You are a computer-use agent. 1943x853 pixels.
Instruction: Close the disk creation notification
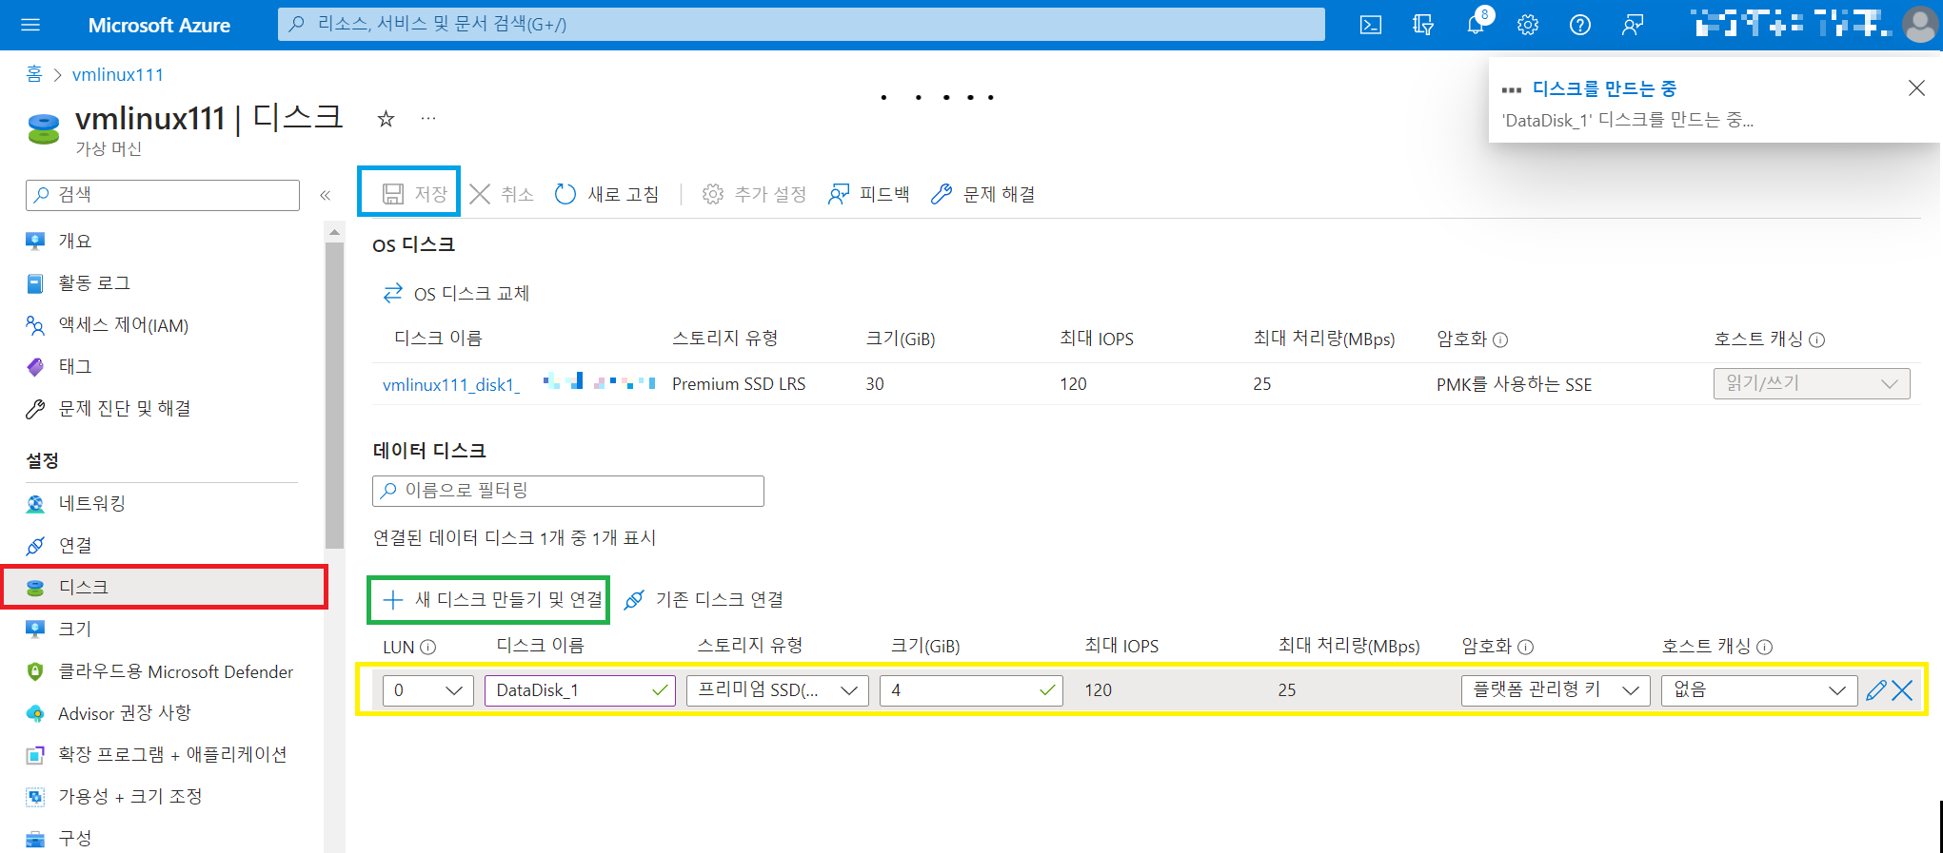click(x=1916, y=88)
